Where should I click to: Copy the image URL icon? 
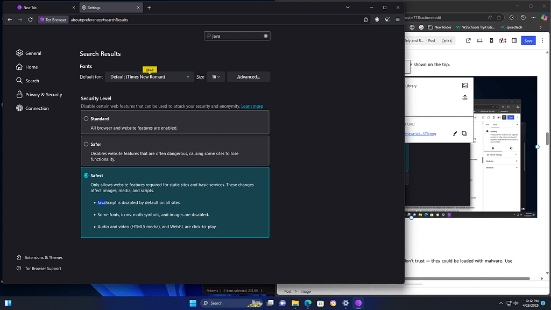[464, 133]
